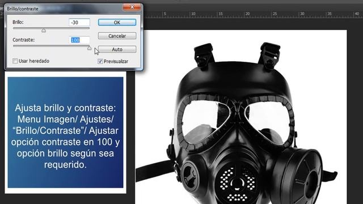Image resolution: width=363 pixels, height=204 pixels.
Task: Click the horizontal ruler at mark 20
Action: tap(247, 14)
